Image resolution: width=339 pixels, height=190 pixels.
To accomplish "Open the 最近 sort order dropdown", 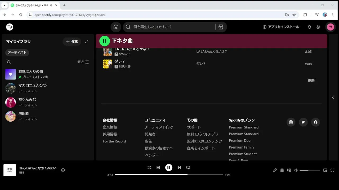I will pos(83,62).
